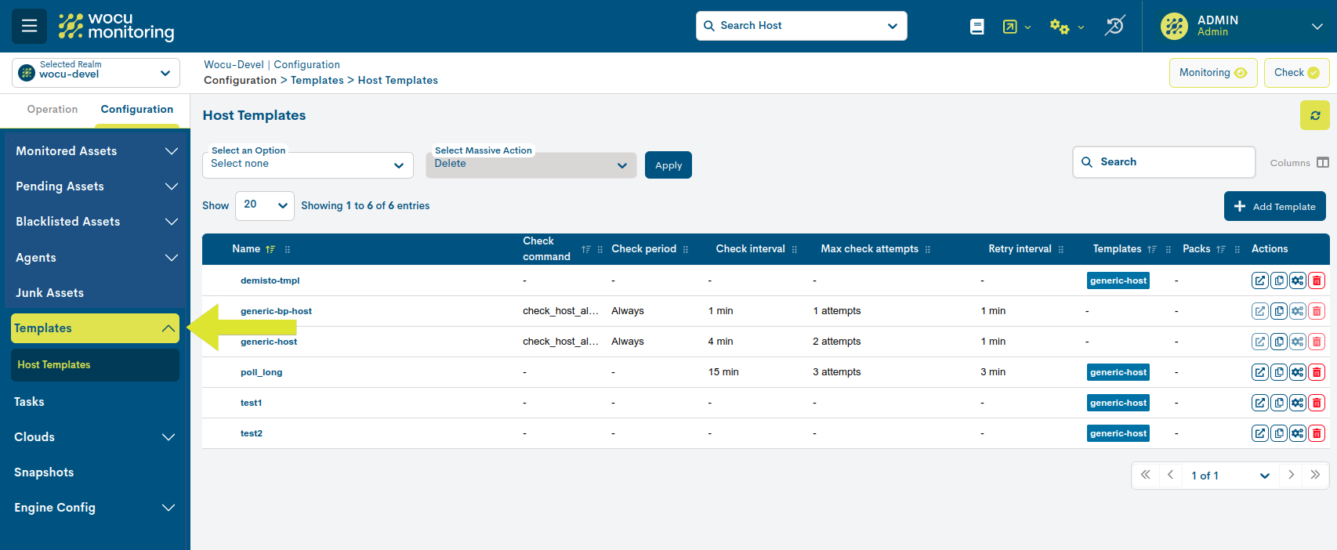Change the Show entries count selector
This screenshot has height=550, width=1337.
(265, 205)
